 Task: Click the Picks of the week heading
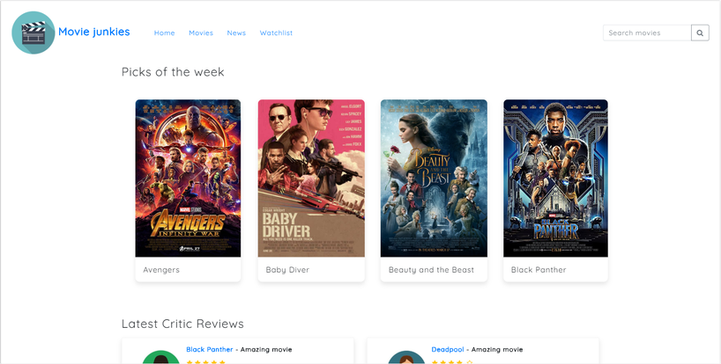(173, 72)
